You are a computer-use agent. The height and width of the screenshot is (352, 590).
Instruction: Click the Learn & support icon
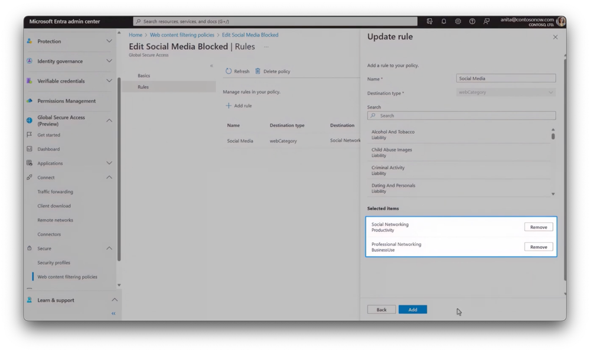pyautogui.click(x=30, y=300)
